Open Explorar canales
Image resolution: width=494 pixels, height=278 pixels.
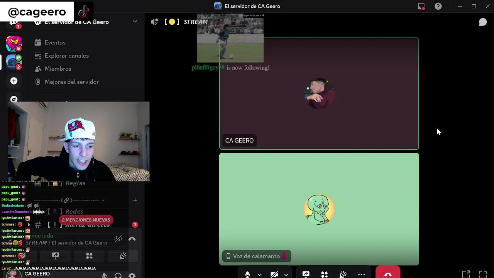[66, 56]
